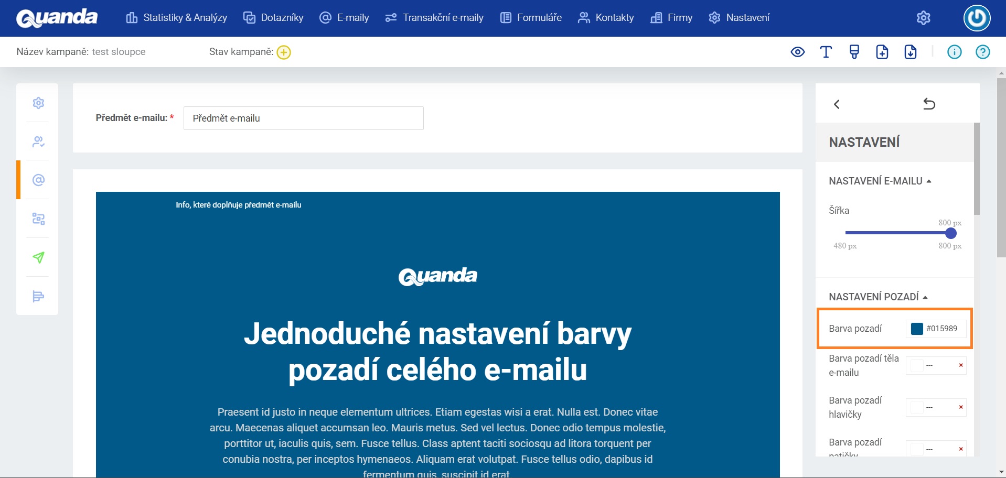Open the info circle icon

pos(954,52)
